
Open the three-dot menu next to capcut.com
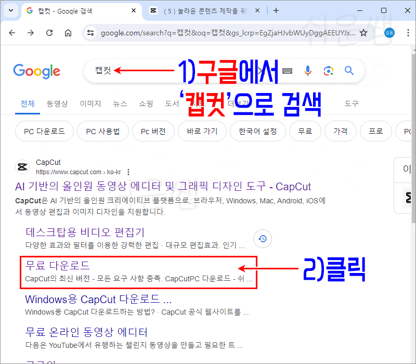click(127, 172)
